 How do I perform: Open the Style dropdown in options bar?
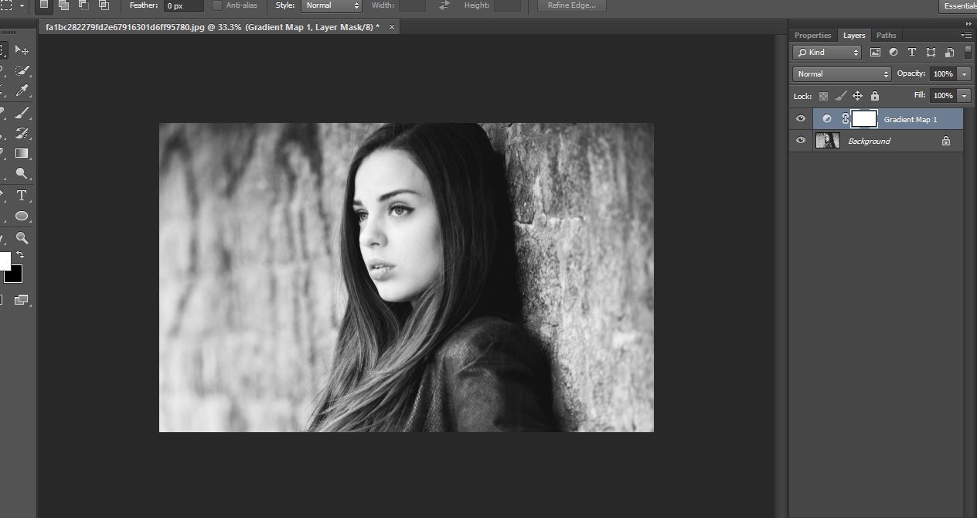332,5
